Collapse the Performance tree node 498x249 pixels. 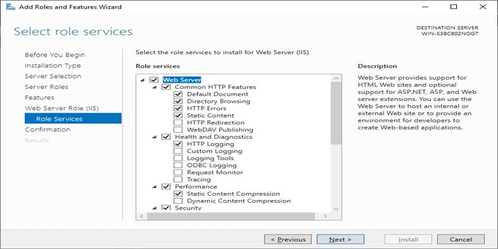[154, 187]
